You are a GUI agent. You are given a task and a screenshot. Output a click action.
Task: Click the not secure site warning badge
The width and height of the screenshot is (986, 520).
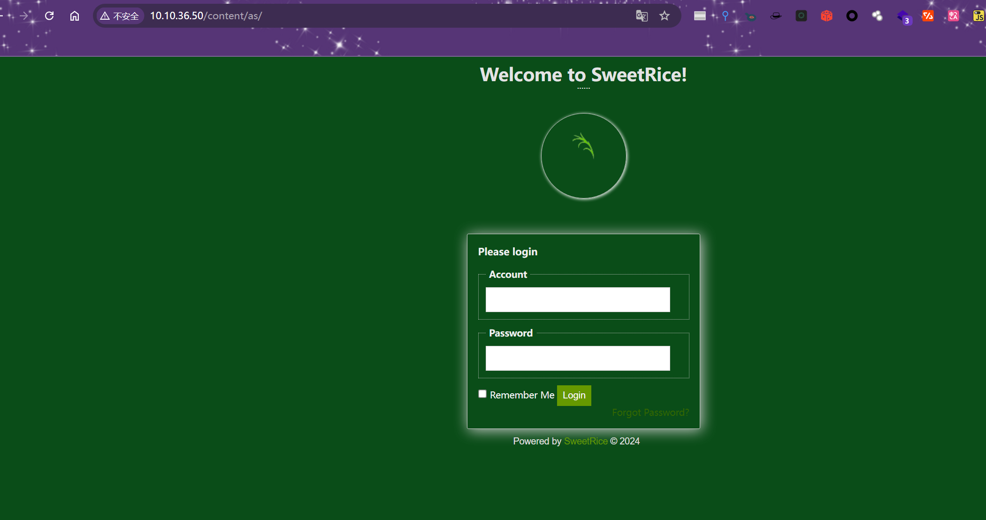[120, 16]
